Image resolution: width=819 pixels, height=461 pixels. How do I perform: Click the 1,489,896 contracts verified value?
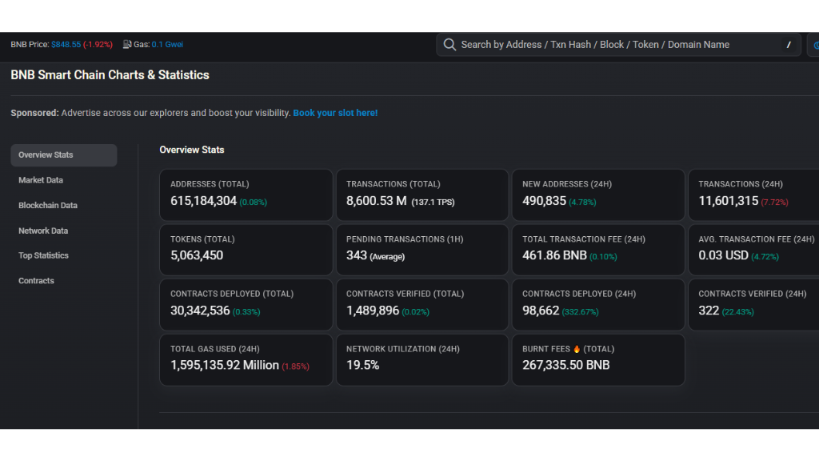373,311
